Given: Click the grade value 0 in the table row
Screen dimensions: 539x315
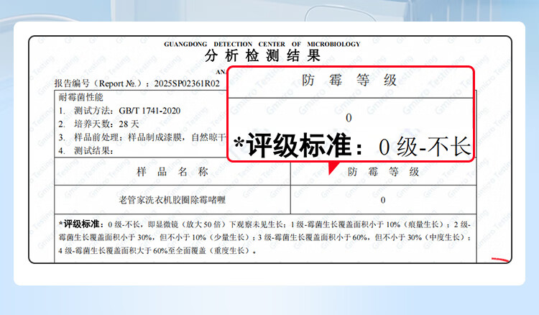Looking at the screenshot, I should click(383, 200).
